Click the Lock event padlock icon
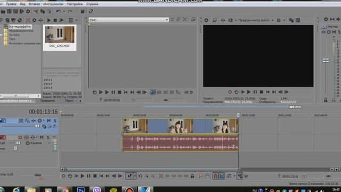Screen dimensions: 341x192 (192, 176)
